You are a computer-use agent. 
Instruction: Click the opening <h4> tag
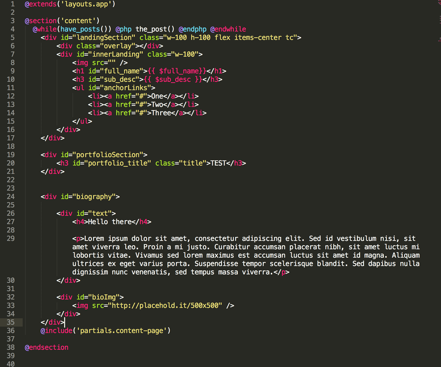point(80,222)
